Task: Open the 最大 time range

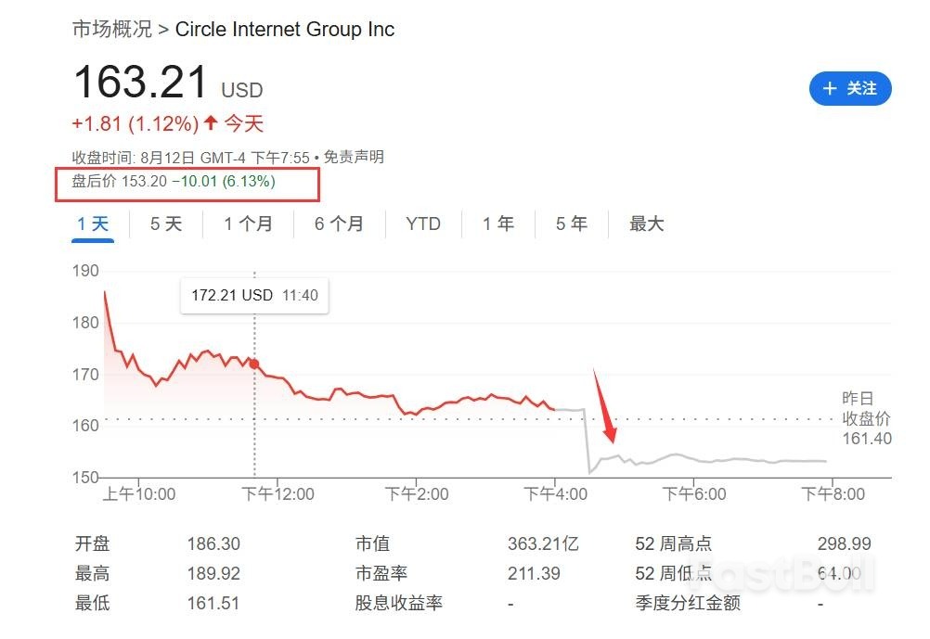Action: [646, 223]
